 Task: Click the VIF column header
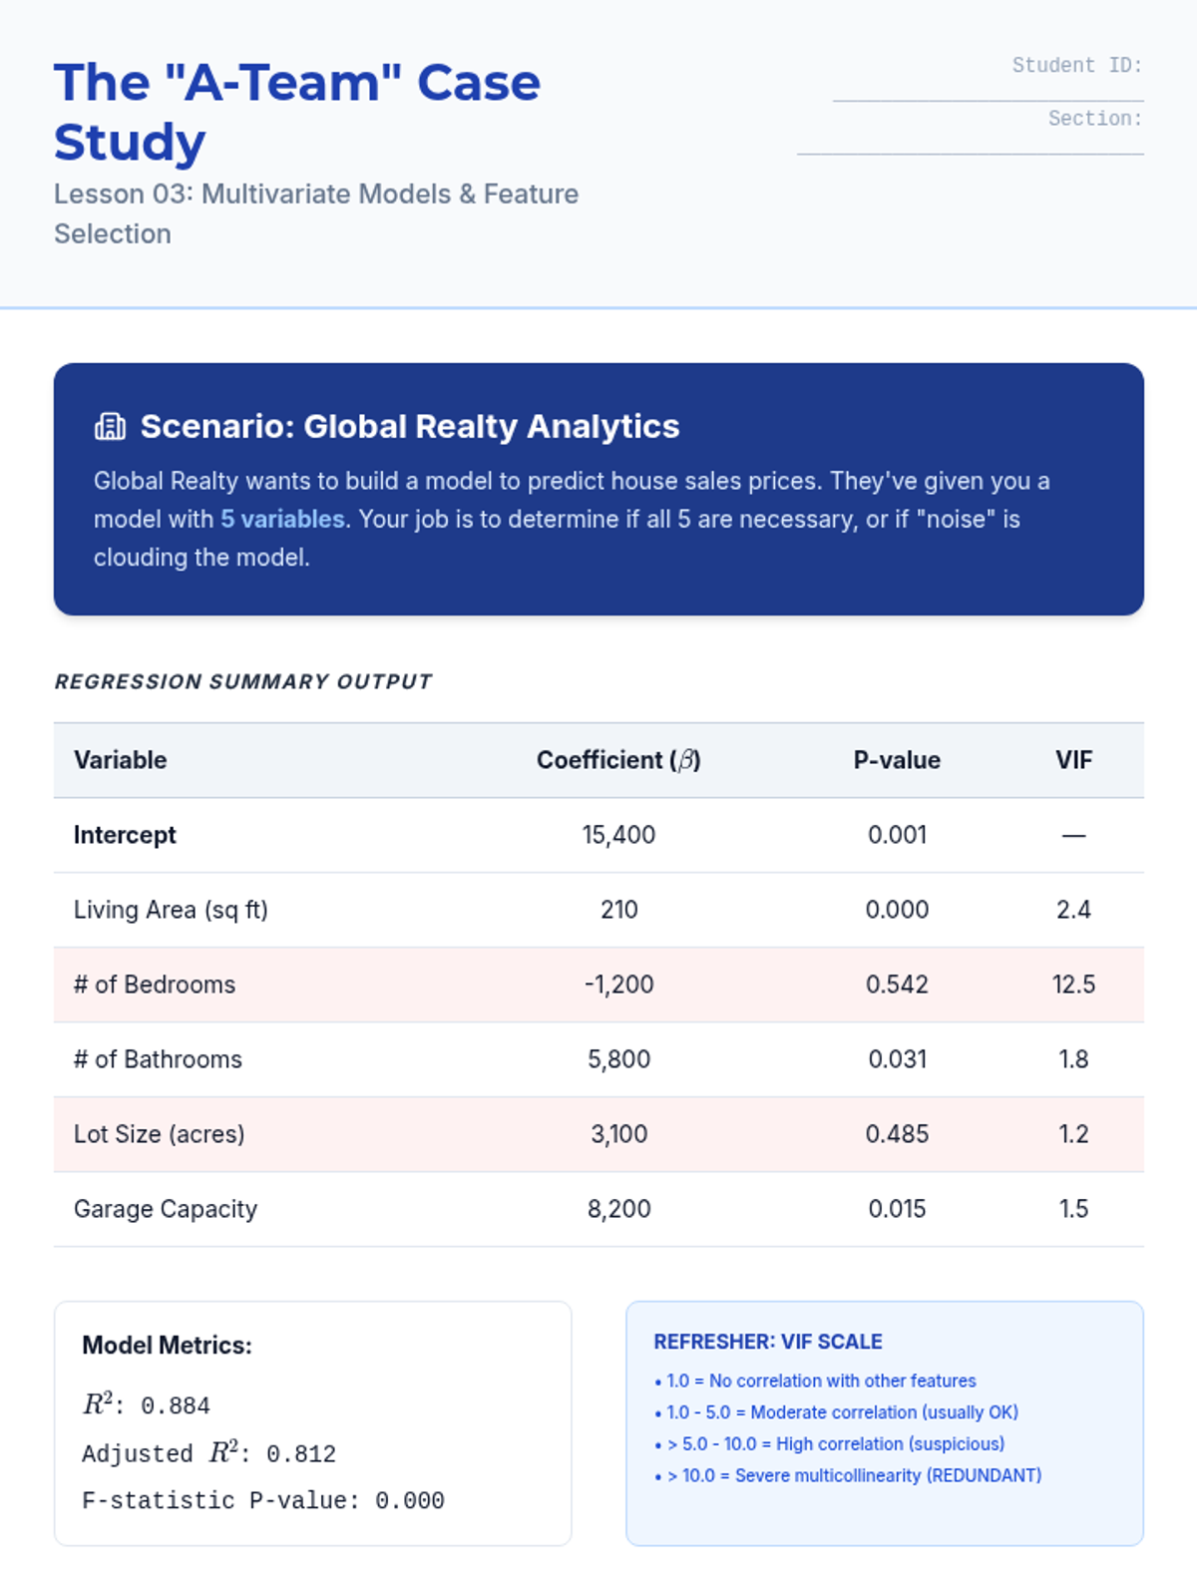coord(1073,760)
